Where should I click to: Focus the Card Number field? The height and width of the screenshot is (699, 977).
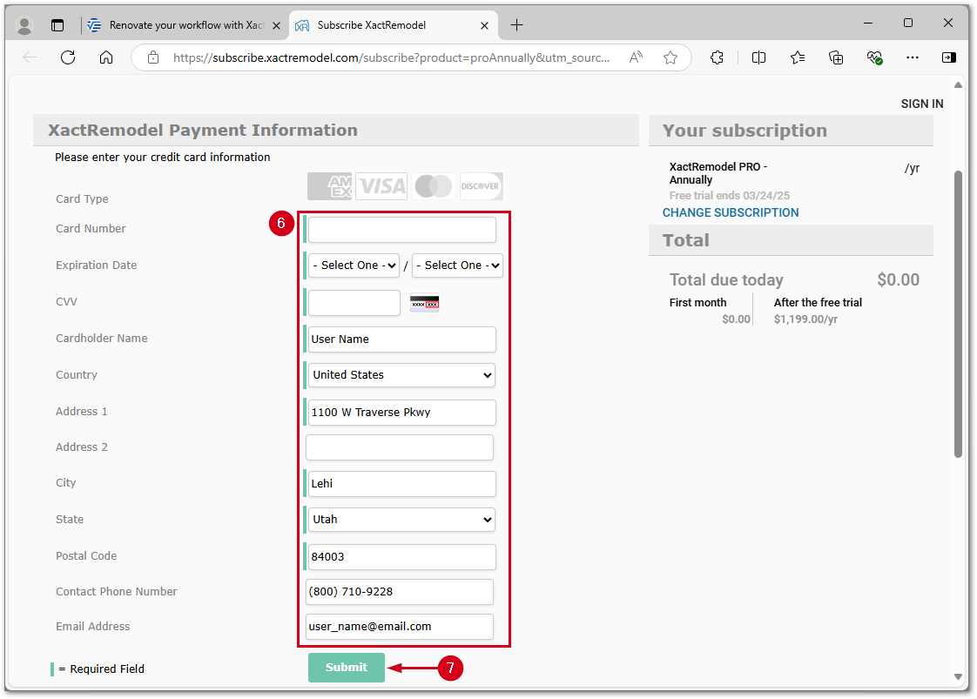(402, 230)
